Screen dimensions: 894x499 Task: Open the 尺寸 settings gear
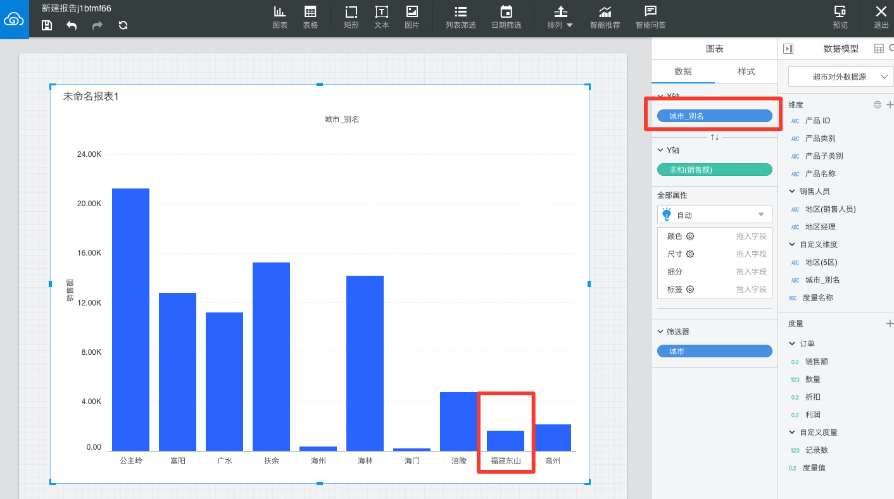[690, 254]
